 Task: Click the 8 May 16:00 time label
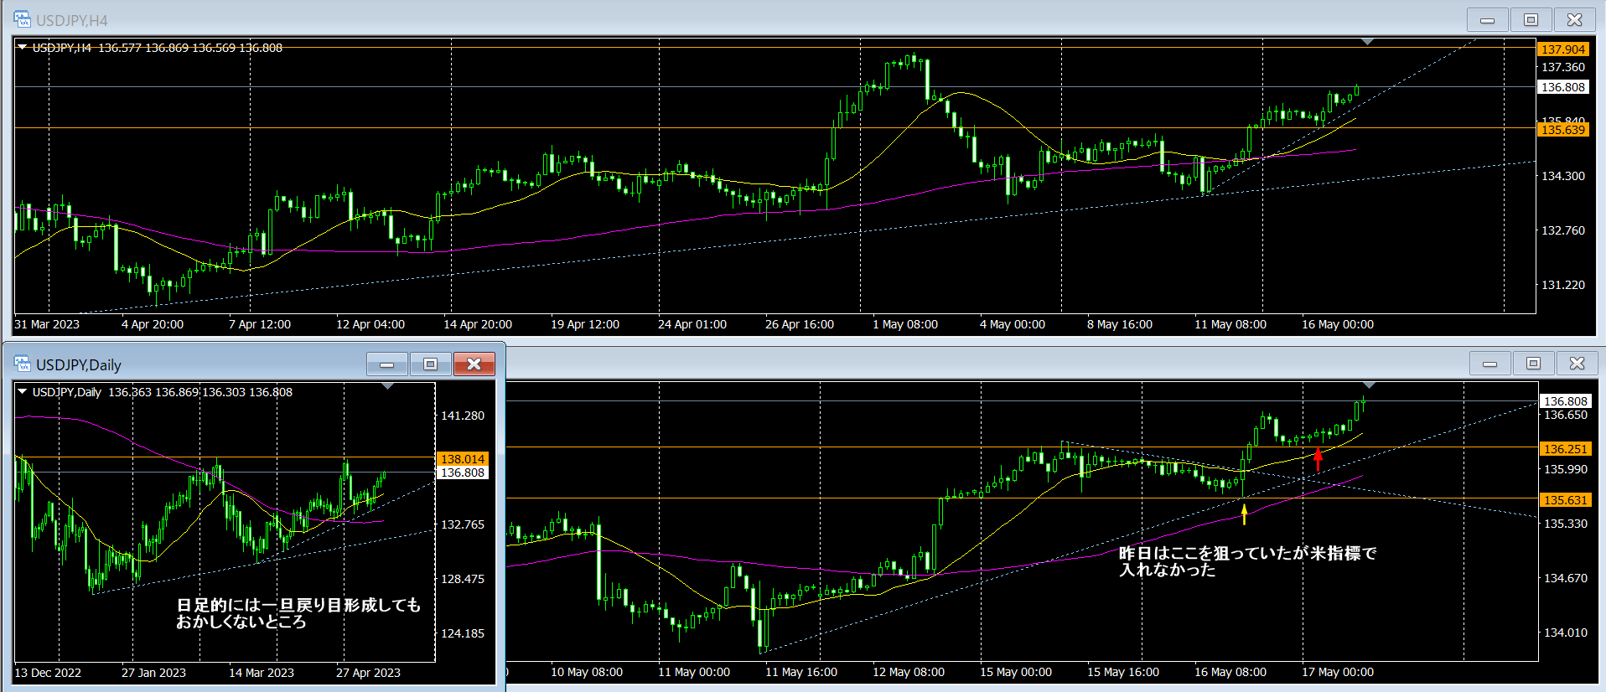pos(1120,324)
